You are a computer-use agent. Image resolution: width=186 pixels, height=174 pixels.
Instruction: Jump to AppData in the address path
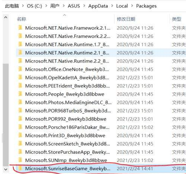point(98,6)
